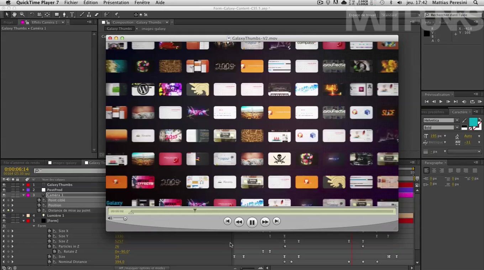Hide the GalaxyThumbs layer with eye icon
Viewport: 484px width, 270px height.
click(x=4, y=185)
